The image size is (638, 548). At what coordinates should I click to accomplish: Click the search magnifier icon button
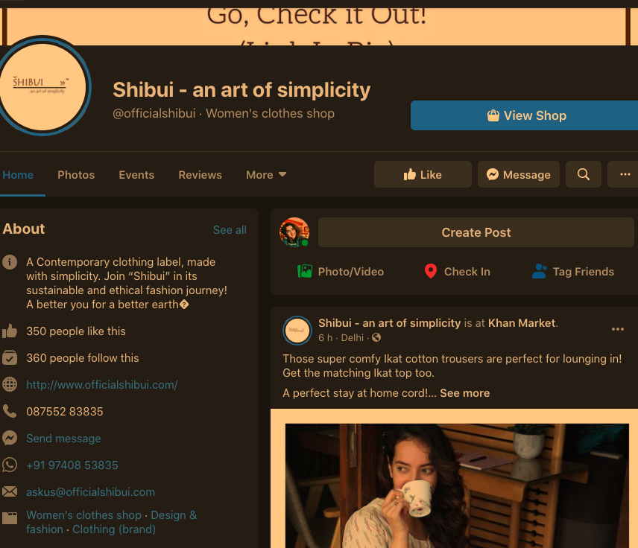[583, 174]
